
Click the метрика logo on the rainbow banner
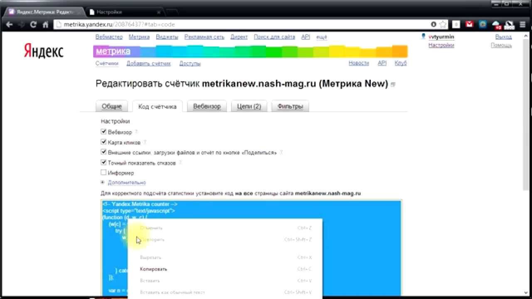(x=113, y=51)
